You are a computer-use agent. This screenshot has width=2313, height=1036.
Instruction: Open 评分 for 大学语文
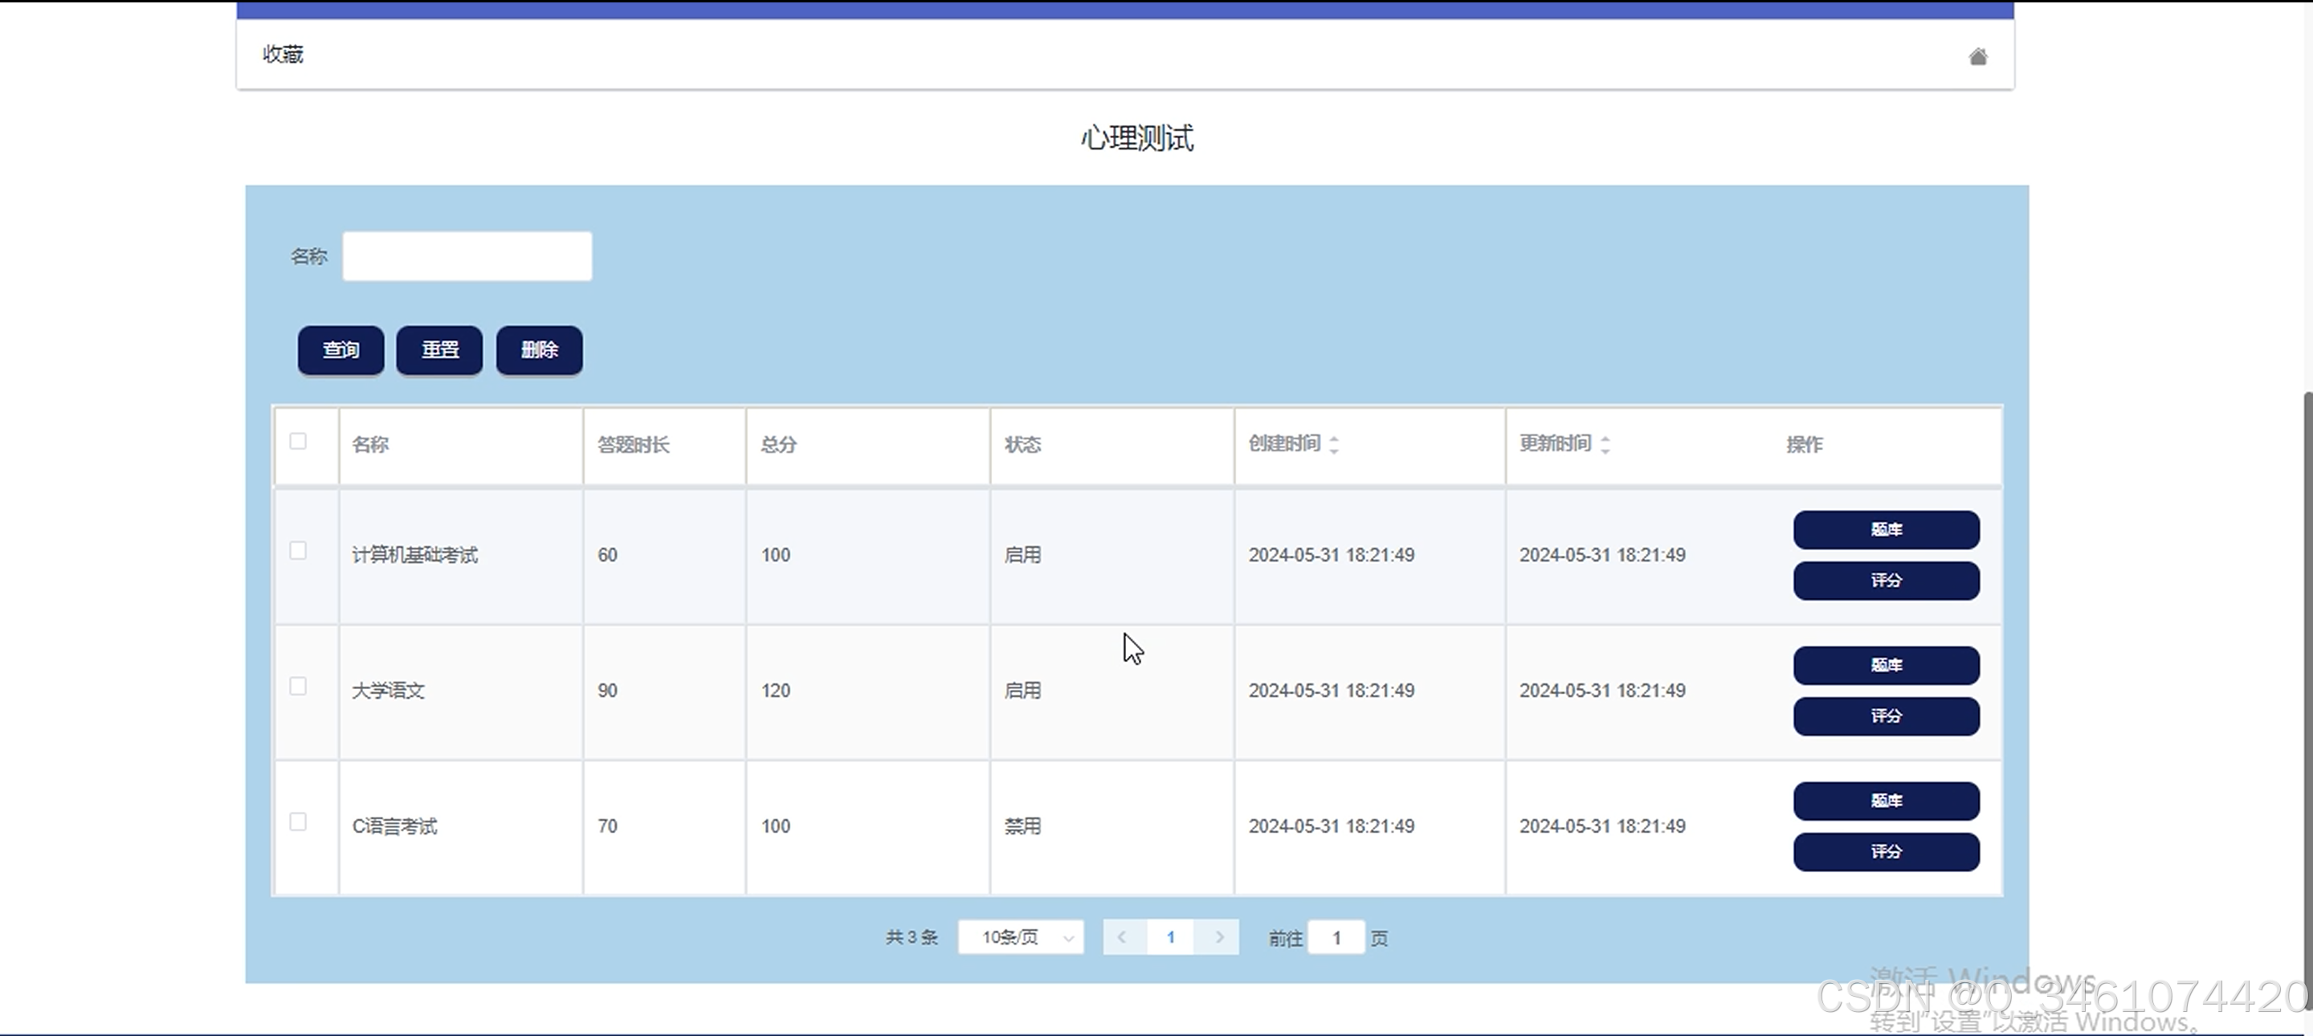[x=1886, y=716]
